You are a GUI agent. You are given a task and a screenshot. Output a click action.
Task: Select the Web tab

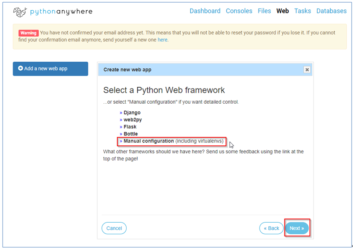click(283, 11)
